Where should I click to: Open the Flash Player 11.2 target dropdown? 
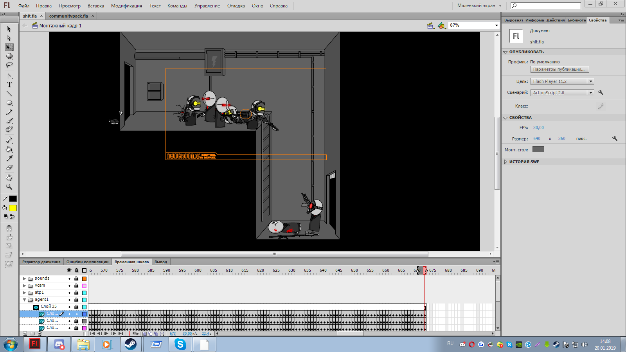(591, 81)
